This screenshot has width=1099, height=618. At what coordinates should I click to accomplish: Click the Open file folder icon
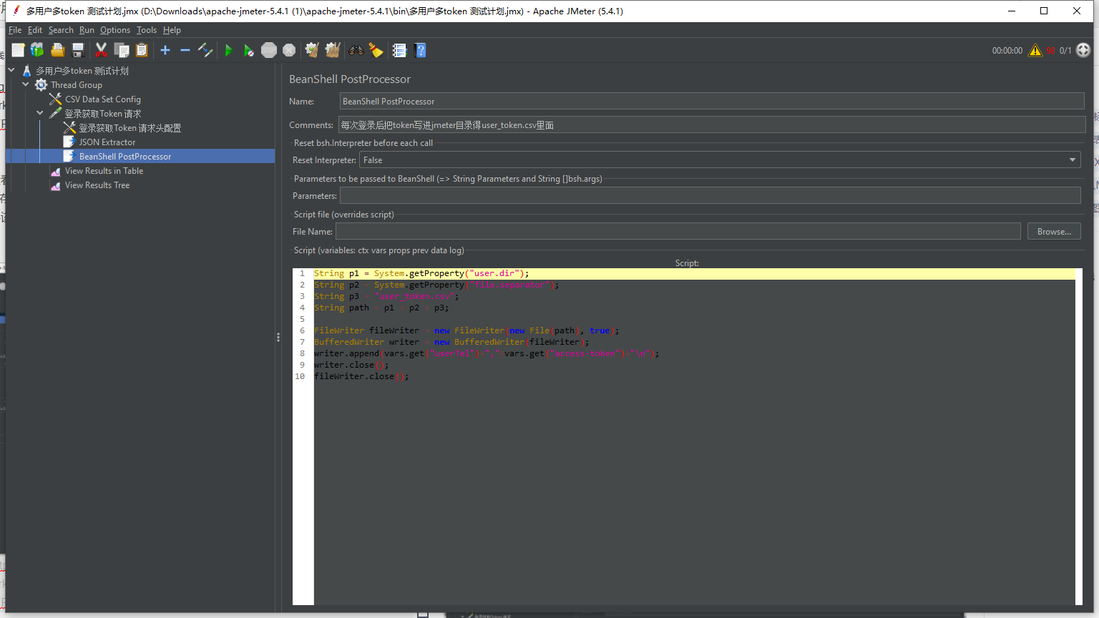[x=58, y=50]
